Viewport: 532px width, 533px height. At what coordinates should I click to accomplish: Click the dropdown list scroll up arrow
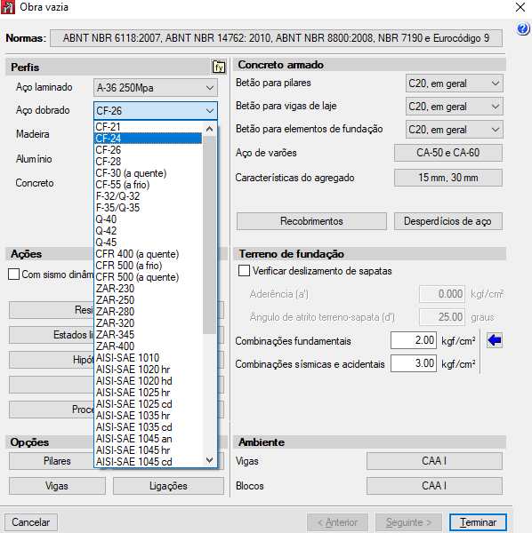(x=210, y=129)
